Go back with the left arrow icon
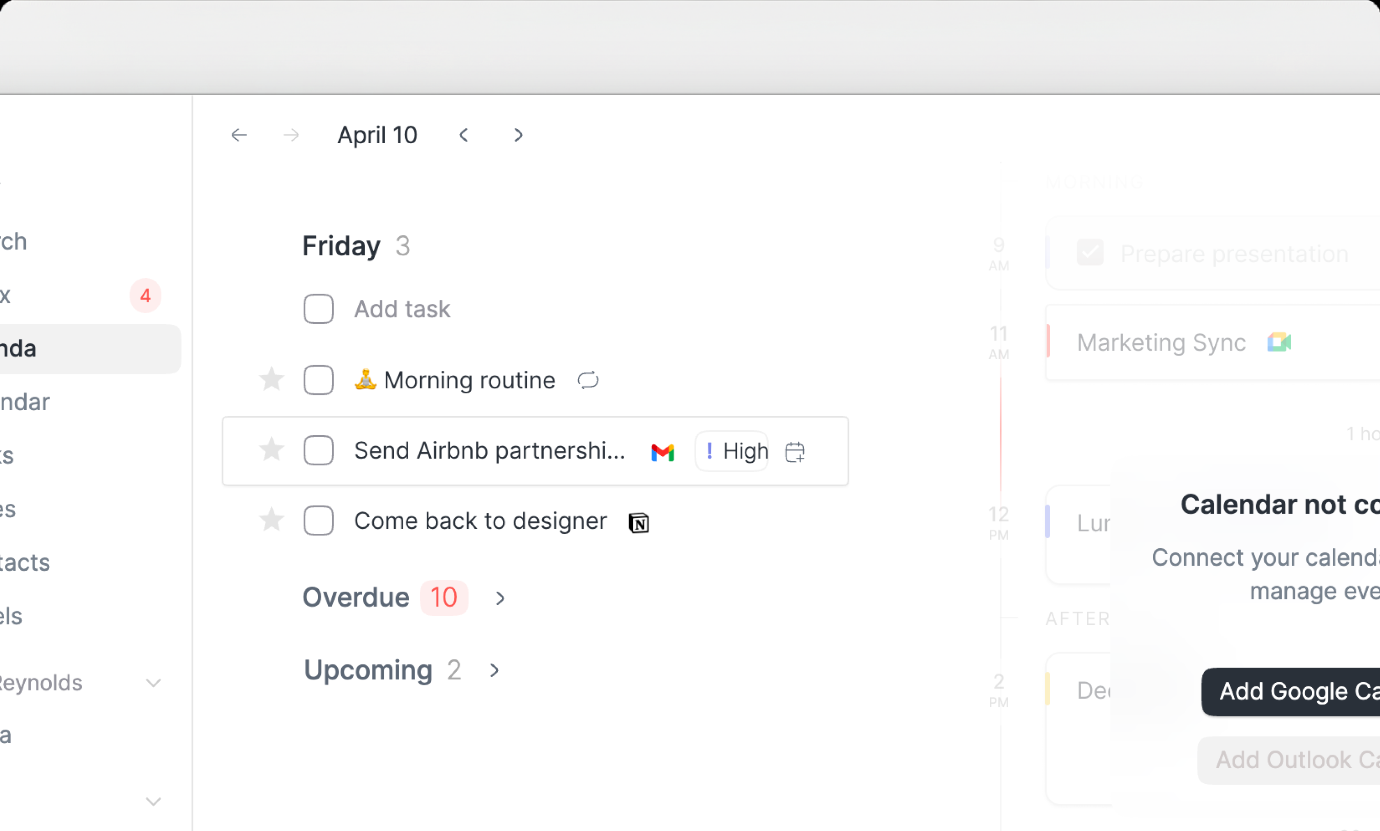 pos(239,135)
